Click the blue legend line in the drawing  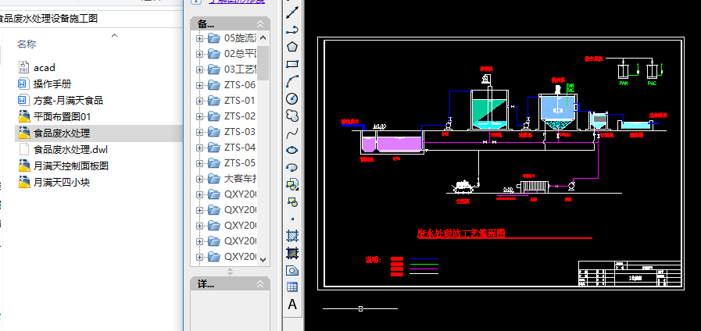[424, 258]
